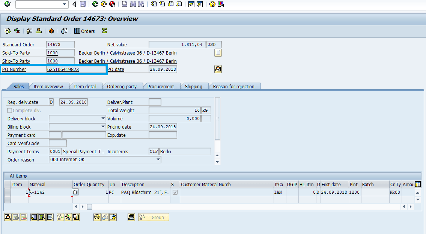Click the Configuration notepad icon
Viewport: 426px width, 234px height.
(x=113, y=217)
